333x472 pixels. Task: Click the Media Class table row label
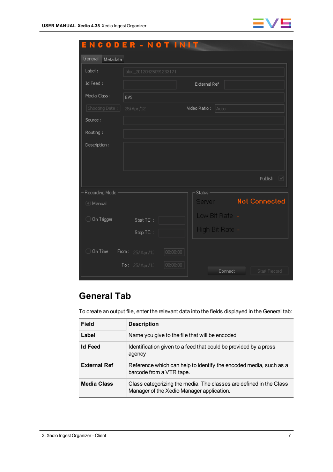point(97,384)
